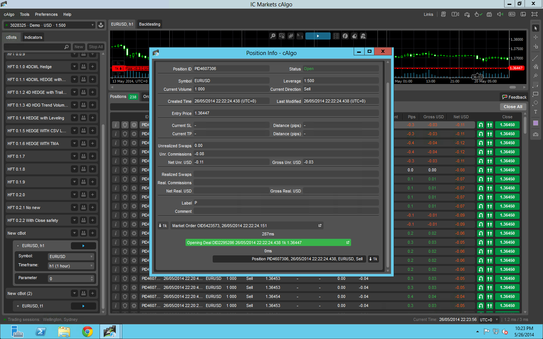Open the h1 timeframe selector on chart
The width and height of the screenshot is (543, 339).
click(x=300, y=36)
